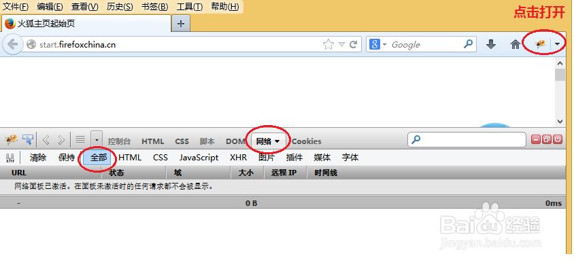The width and height of the screenshot is (574, 263).
Task: Filter network requests by 字体
Action: (x=350, y=158)
